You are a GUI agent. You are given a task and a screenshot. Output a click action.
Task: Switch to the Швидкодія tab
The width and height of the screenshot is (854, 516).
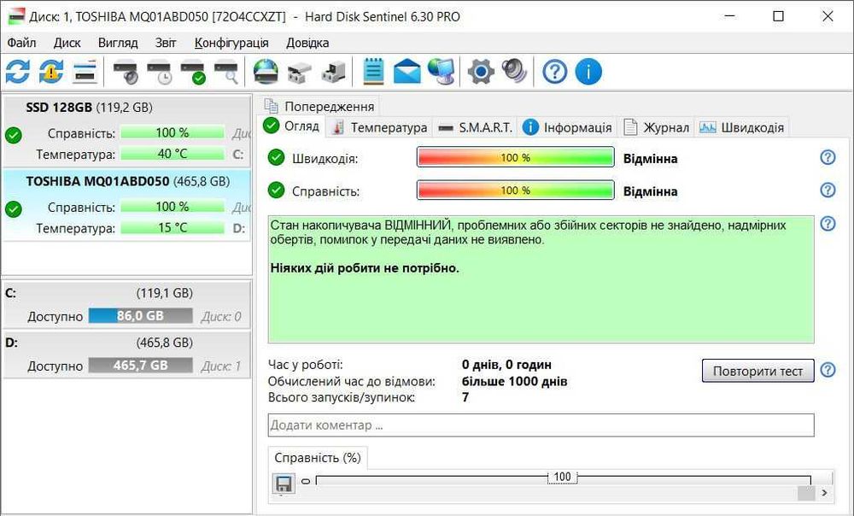pyautogui.click(x=742, y=127)
